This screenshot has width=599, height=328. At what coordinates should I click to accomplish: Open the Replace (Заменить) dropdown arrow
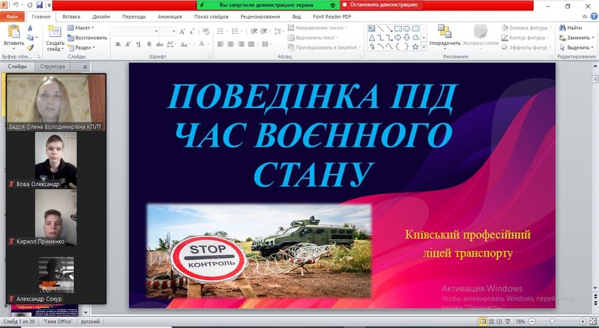point(593,38)
